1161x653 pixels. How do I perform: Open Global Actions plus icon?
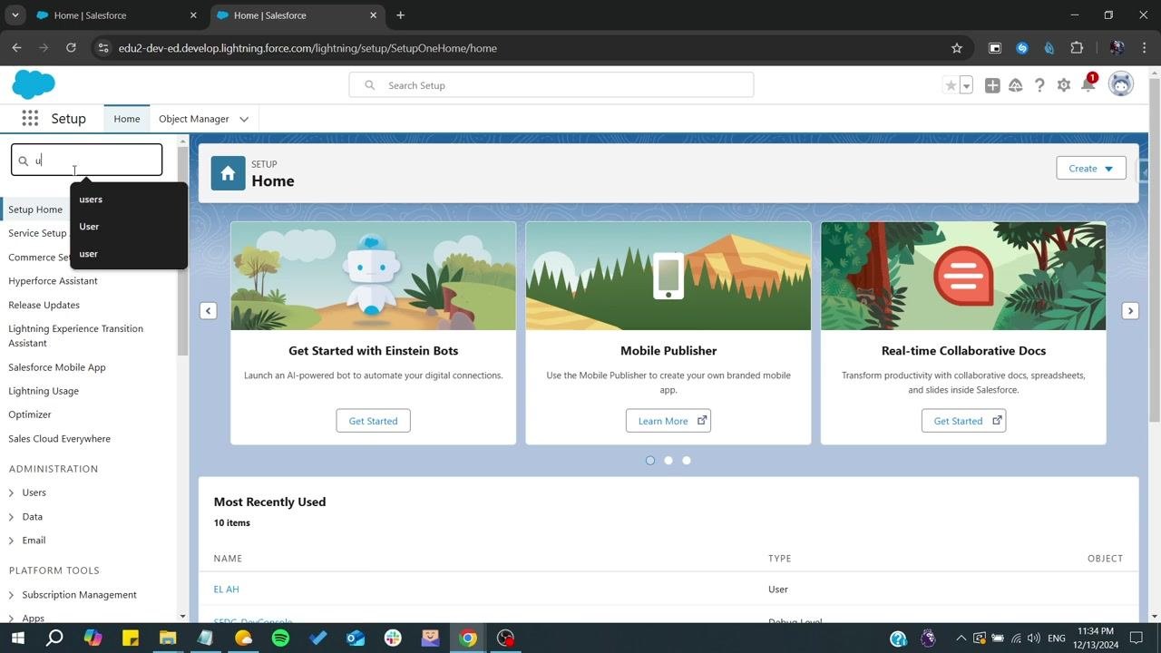[x=992, y=85]
